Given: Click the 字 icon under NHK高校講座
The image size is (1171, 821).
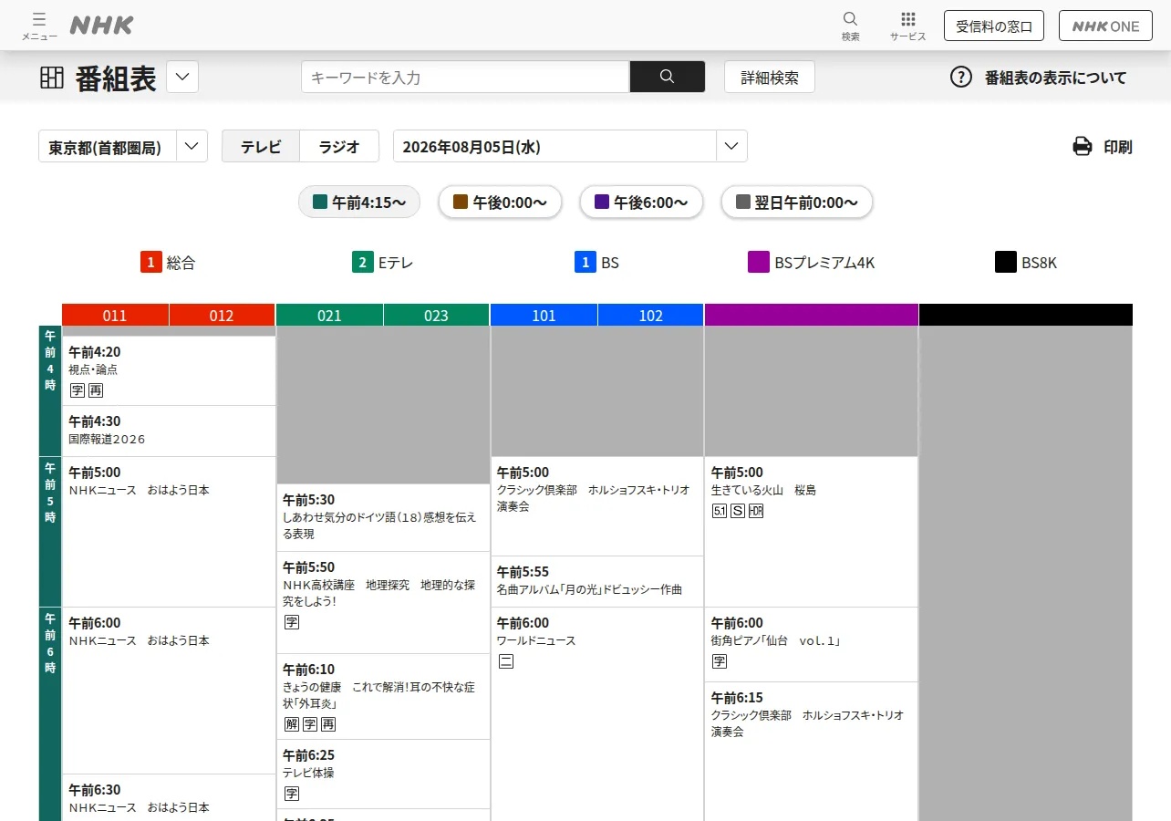Looking at the screenshot, I should click(x=292, y=622).
